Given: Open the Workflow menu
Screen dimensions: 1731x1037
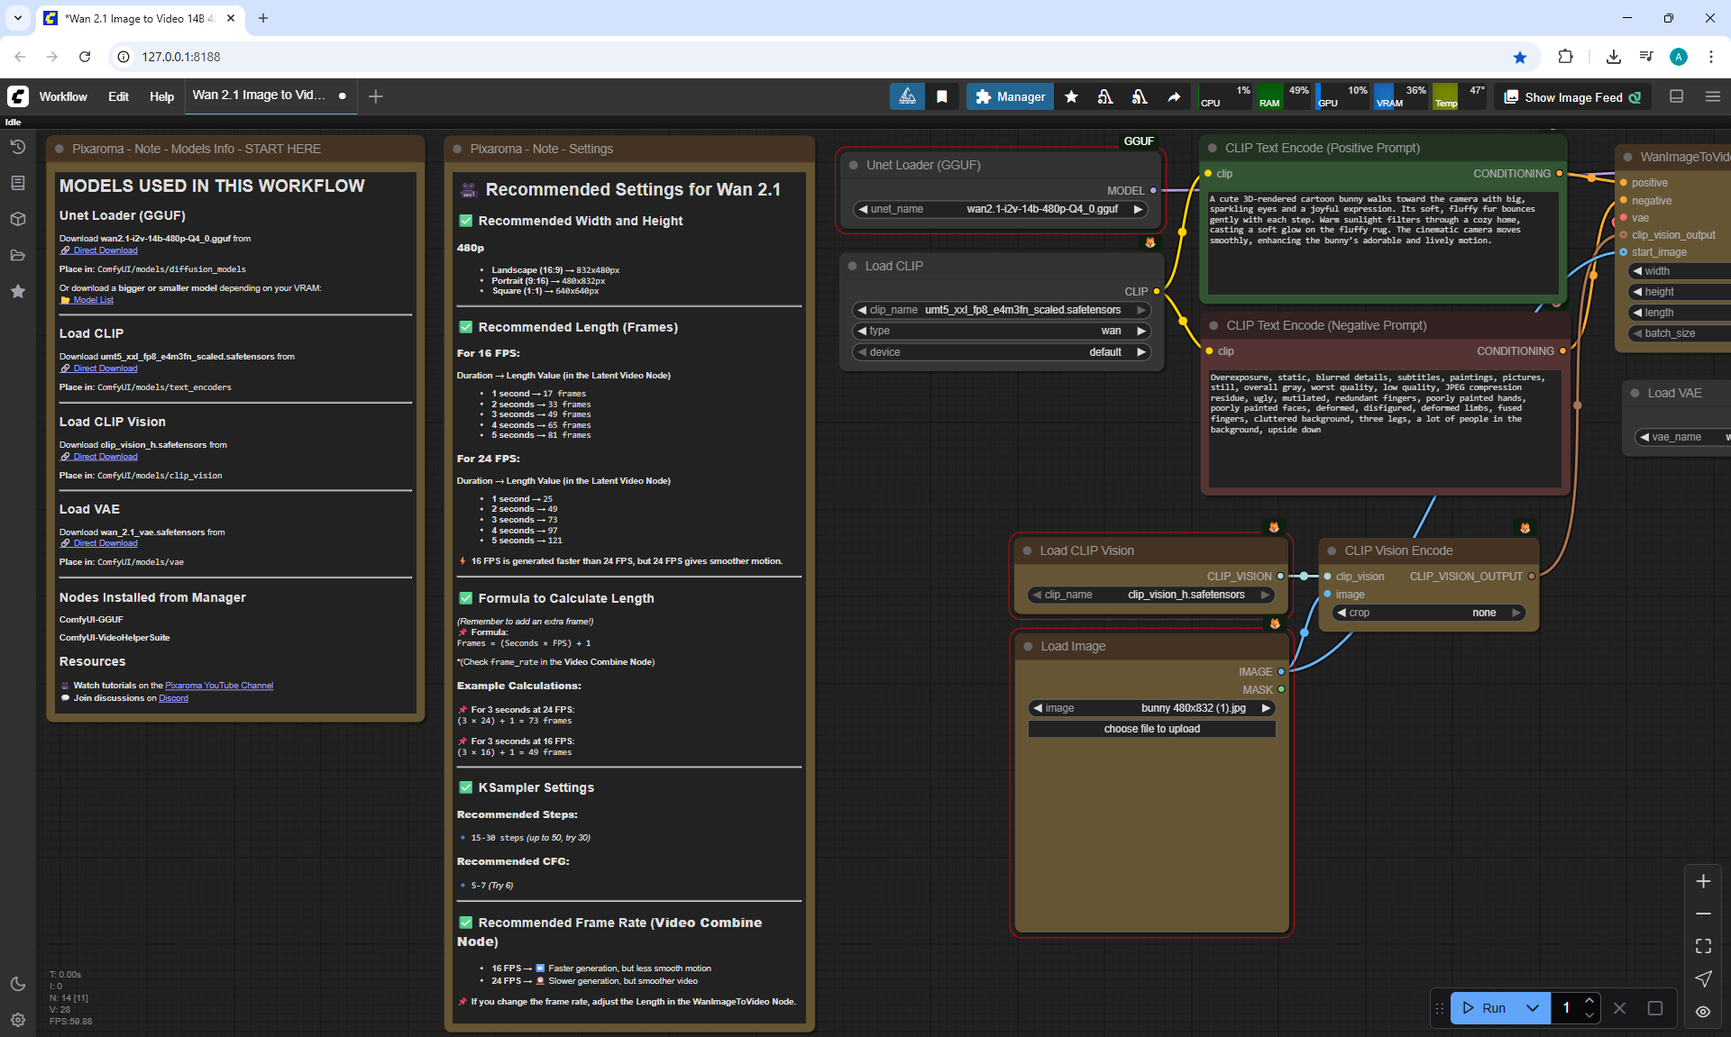Looking at the screenshot, I should click(63, 96).
